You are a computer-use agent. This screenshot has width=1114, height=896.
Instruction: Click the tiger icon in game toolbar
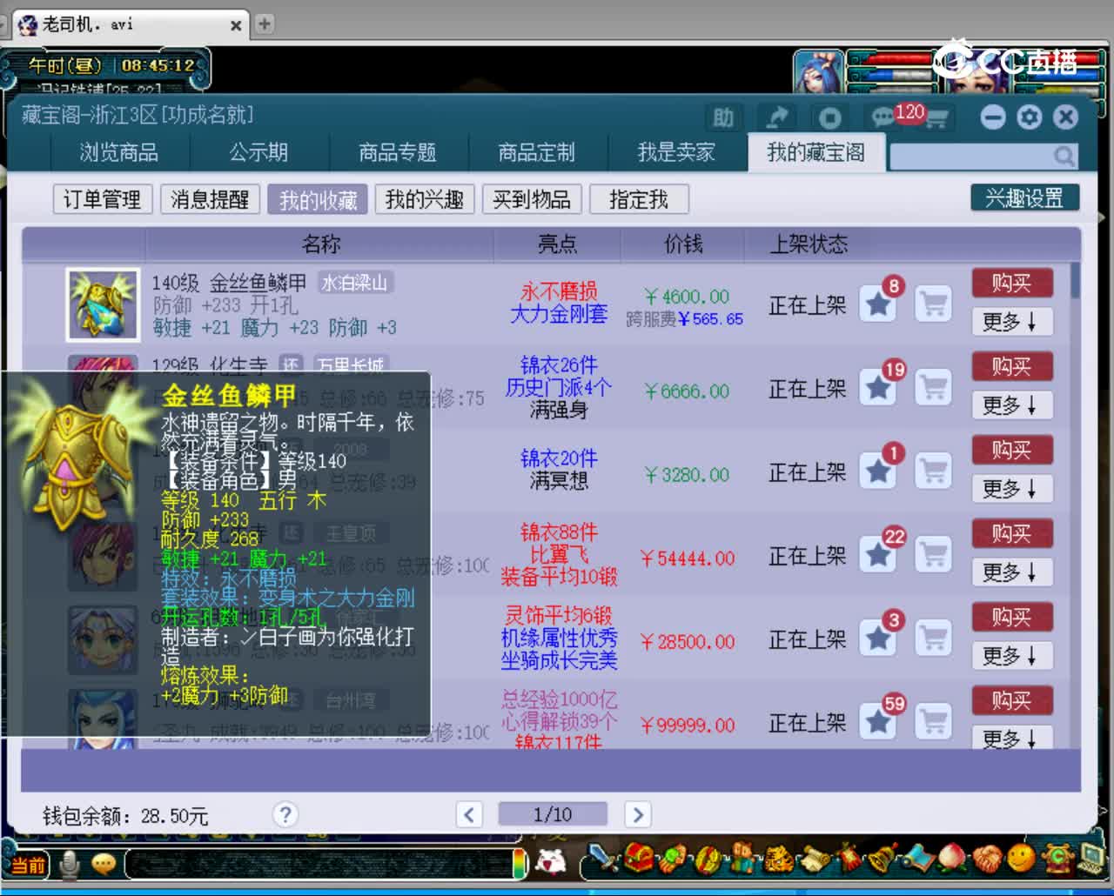779,859
